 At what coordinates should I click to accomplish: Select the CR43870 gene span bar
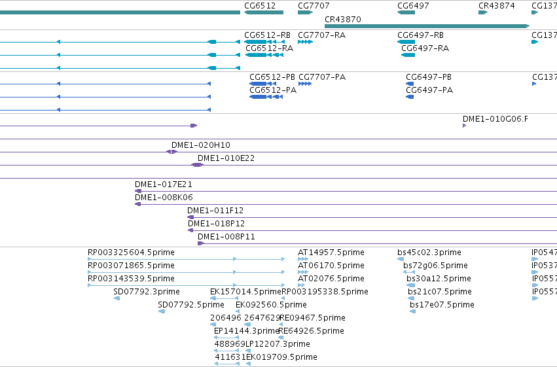tap(427, 26)
